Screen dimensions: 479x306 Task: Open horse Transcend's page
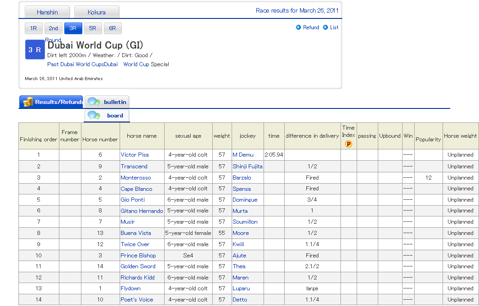134,166
